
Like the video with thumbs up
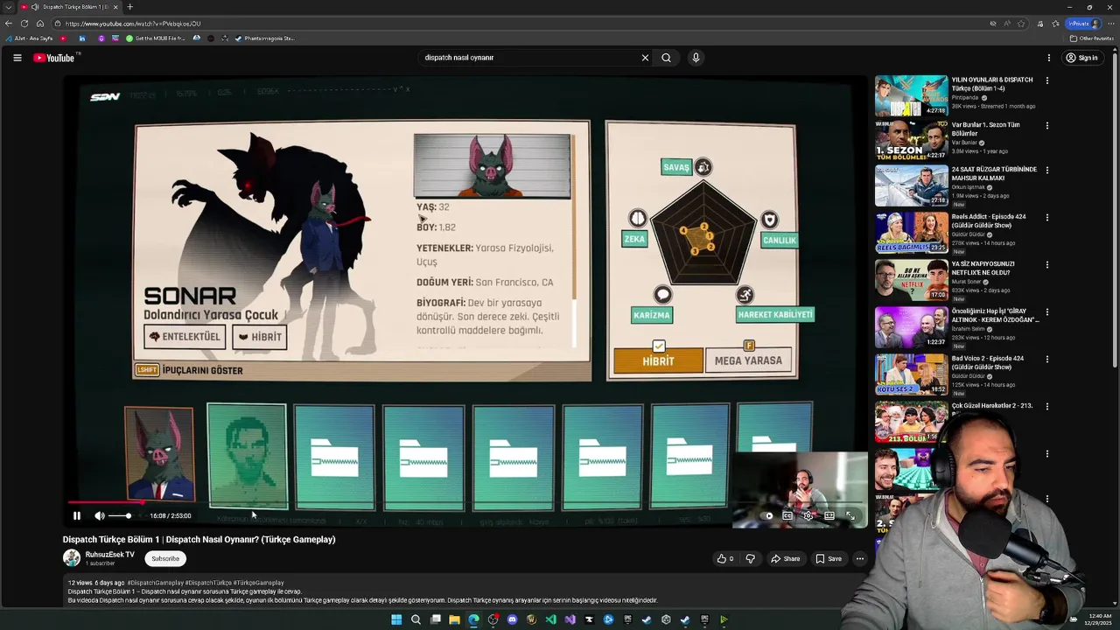[x=725, y=558]
